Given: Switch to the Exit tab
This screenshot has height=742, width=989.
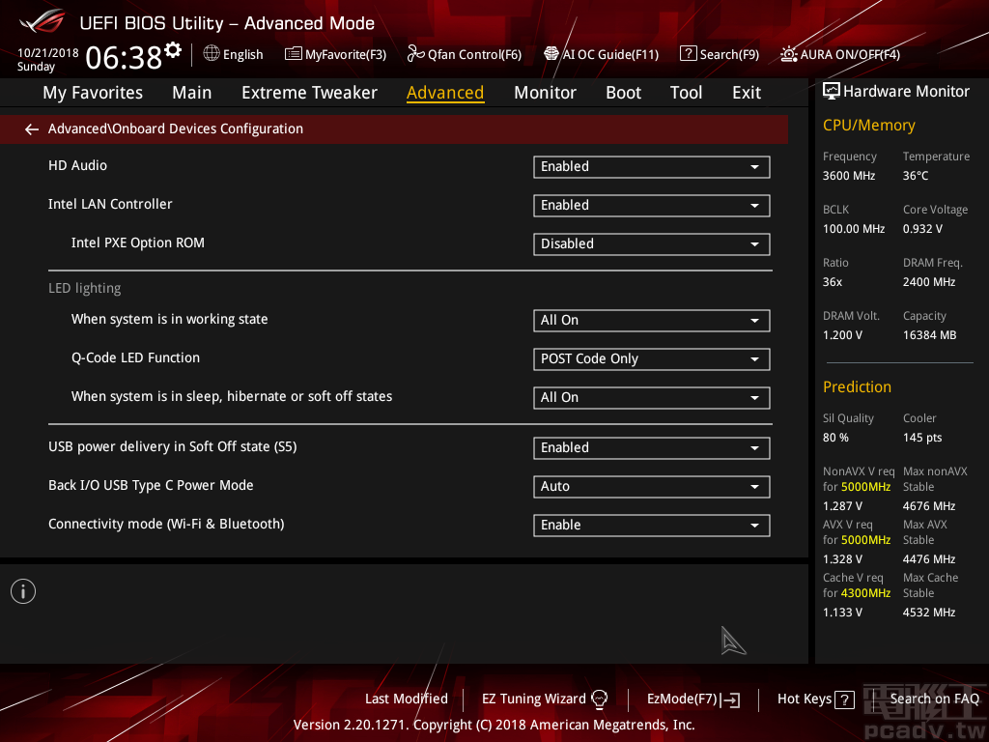Looking at the screenshot, I should (747, 93).
